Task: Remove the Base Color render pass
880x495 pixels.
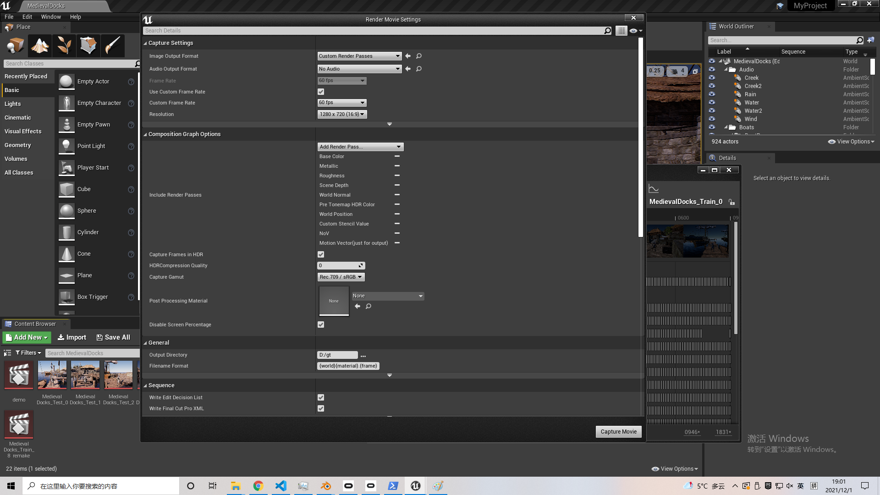Action: click(x=397, y=156)
